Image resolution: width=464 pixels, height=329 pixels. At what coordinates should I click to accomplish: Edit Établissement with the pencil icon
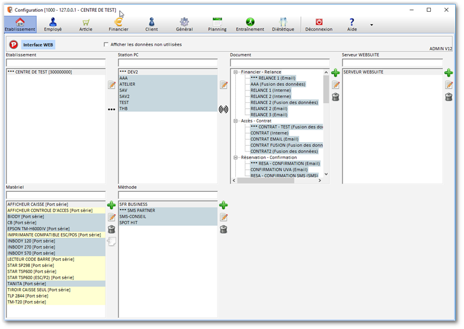(111, 85)
